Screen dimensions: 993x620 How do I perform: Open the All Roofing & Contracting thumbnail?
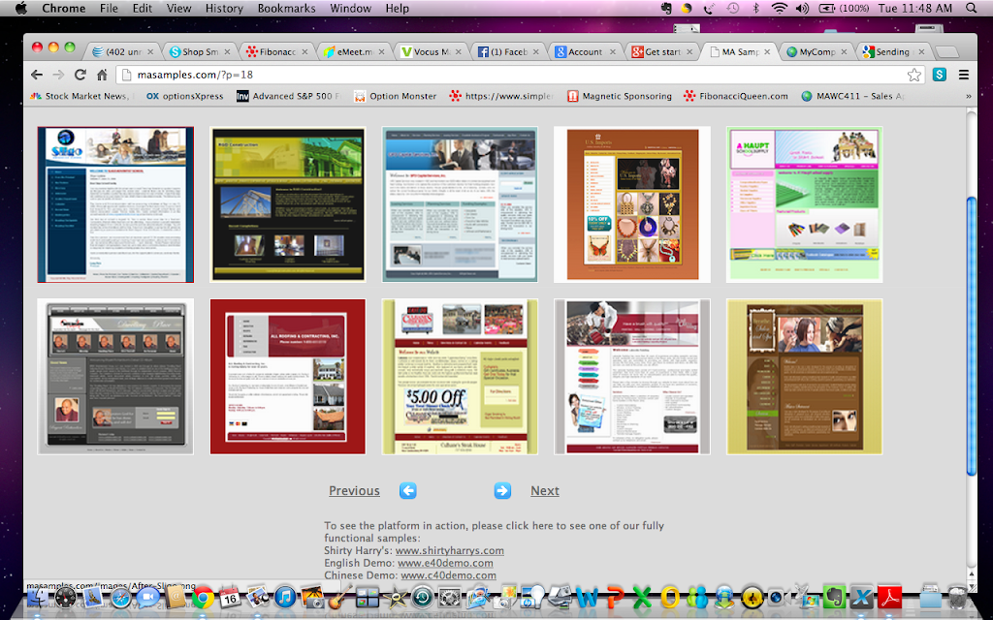pyautogui.click(x=287, y=377)
